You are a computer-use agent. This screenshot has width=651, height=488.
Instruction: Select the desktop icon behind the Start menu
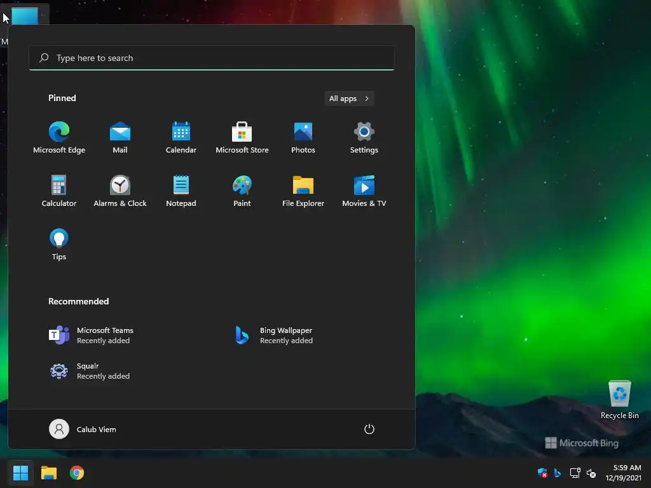pos(25,15)
